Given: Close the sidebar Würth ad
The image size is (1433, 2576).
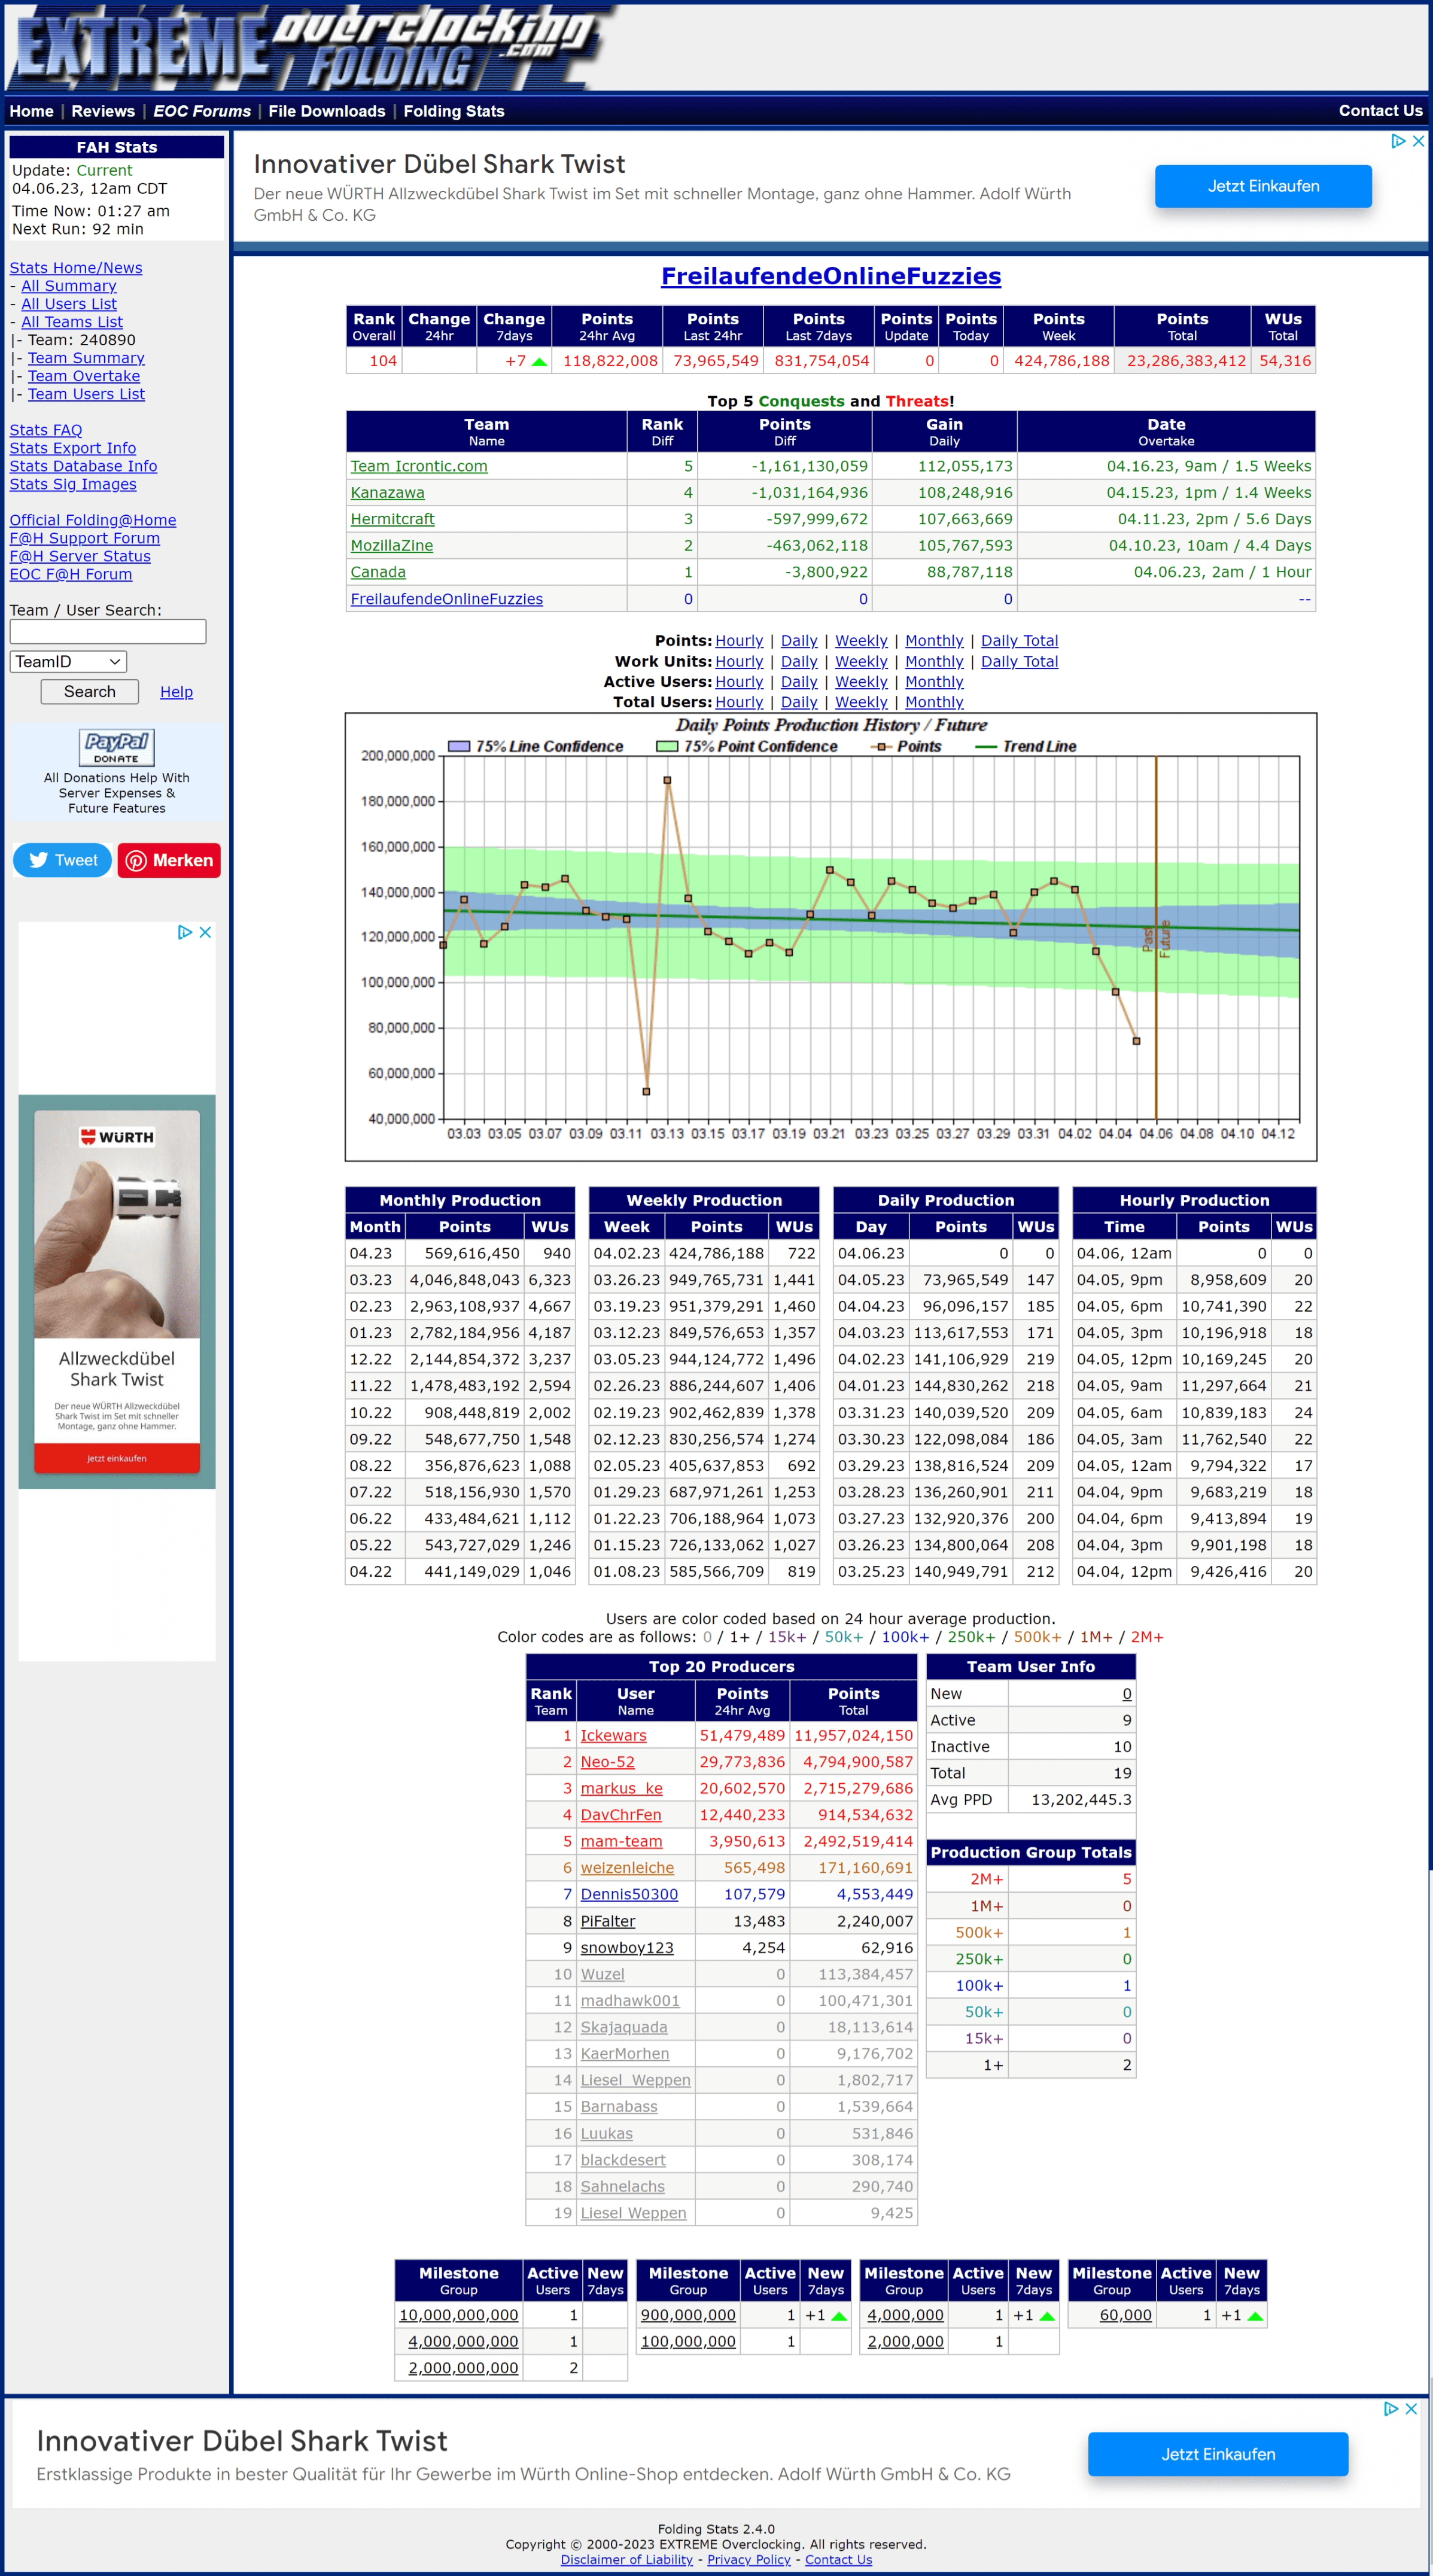Looking at the screenshot, I should 205,932.
